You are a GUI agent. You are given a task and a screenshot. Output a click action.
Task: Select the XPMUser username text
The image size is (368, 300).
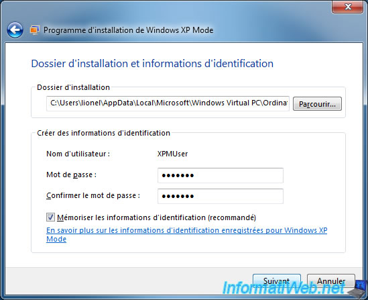(x=172, y=154)
